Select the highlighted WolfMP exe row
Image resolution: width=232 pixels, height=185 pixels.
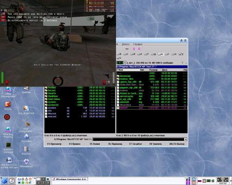point(152,108)
